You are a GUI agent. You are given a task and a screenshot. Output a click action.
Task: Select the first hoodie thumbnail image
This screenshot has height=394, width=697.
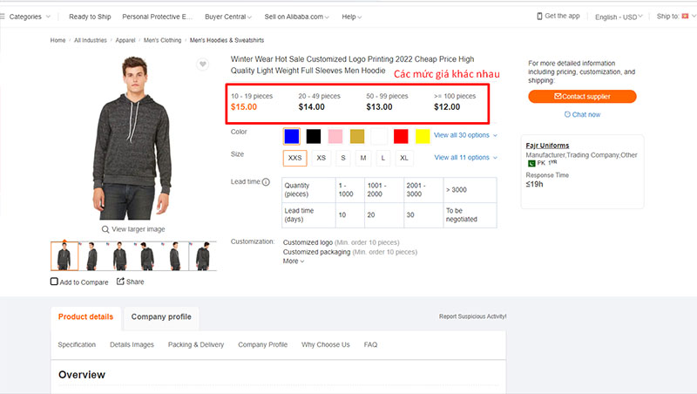pos(64,256)
